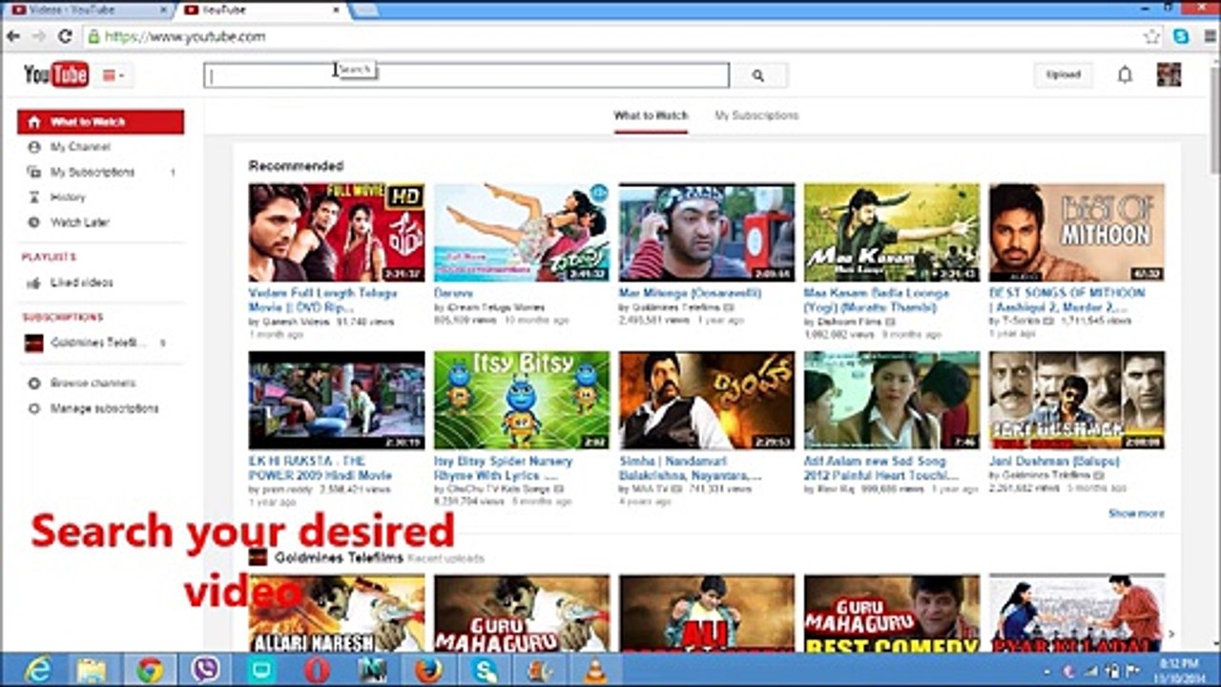
Task: Open My Channel in the sidebar
Action: point(80,147)
